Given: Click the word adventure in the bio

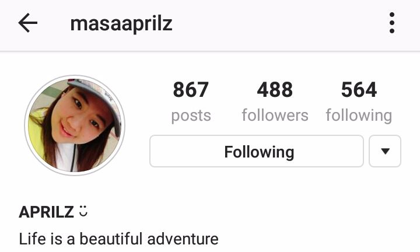Looking at the screenshot, I should click(183, 239).
